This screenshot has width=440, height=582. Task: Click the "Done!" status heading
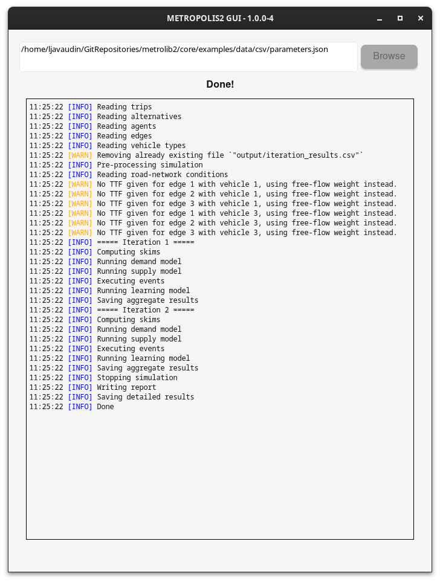(x=220, y=84)
